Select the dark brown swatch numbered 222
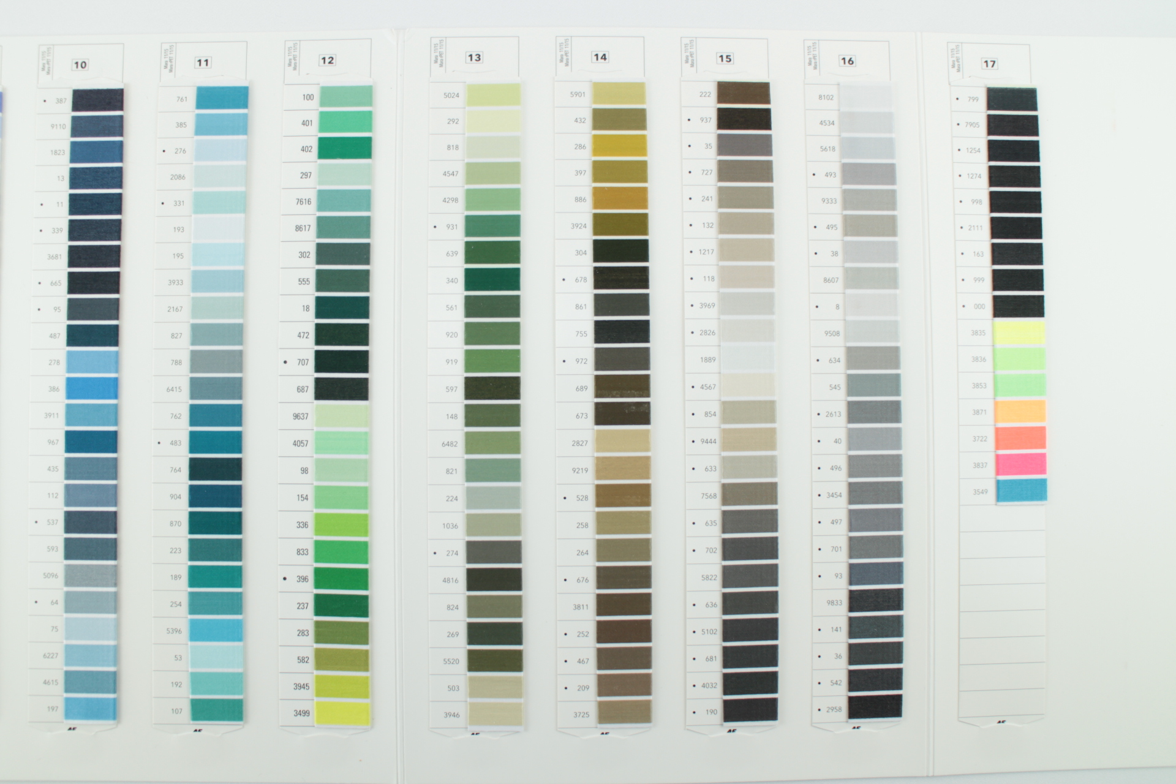The width and height of the screenshot is (1176, 784). 743,94
